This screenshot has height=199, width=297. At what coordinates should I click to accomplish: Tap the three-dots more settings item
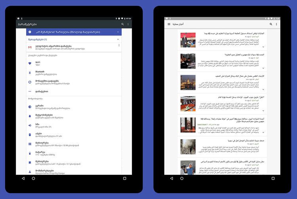pos(74,91)
